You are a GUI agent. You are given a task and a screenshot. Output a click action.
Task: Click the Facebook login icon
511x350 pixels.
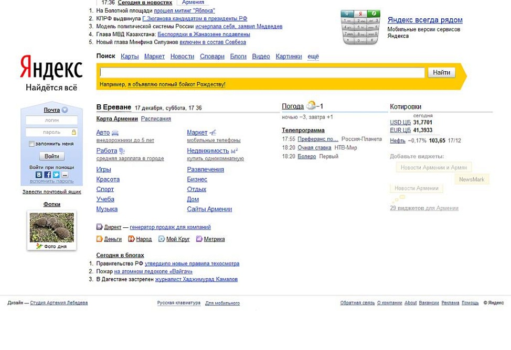pyautogui.click(x=47, y=175)
